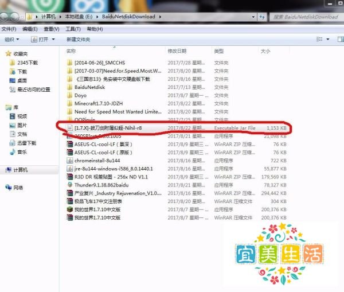Select the Minecraft1.7.10-JDZH folder icon
The image size is (344, 292).
(69, 103)
